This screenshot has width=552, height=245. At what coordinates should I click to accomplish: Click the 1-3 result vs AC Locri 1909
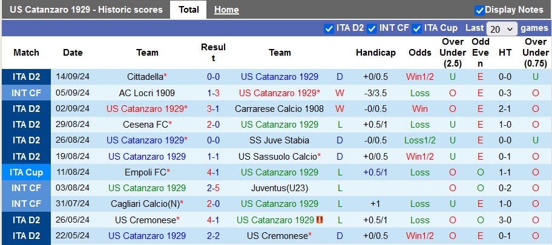[213, 93]
